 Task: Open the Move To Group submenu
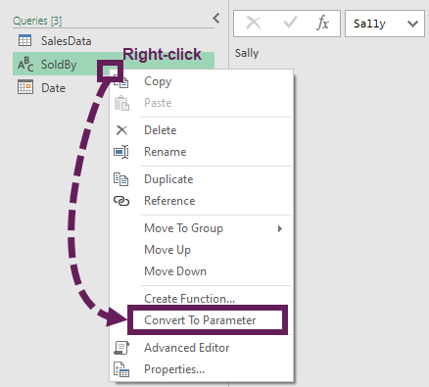201,228
